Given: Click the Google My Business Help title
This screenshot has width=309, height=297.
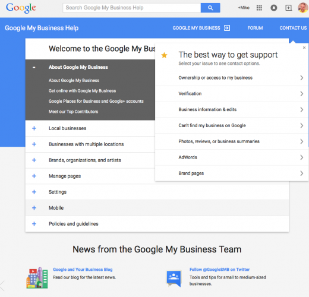Looking at the screenshot, I should (x=42, y=28).
